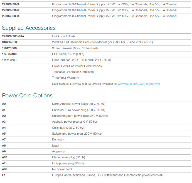Select part number 174717200
This screenshot has width=192, height=183.
pos(9,60)
